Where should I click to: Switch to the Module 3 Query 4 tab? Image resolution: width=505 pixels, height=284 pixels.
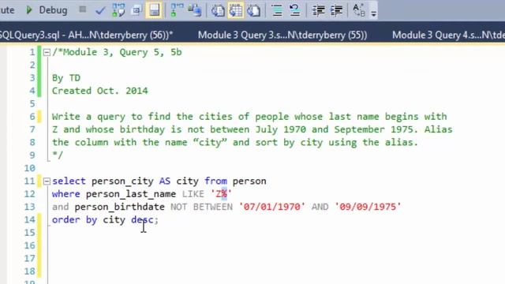click(448, 35)
